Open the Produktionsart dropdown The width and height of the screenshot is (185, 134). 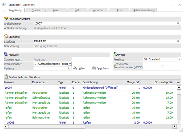pos(70,64)
